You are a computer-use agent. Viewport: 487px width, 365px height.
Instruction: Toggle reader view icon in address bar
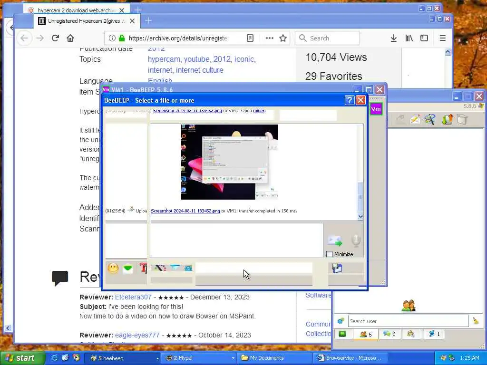[x=250, y=38]
